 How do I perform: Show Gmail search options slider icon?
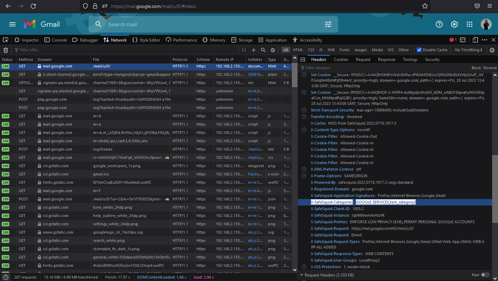328,24
